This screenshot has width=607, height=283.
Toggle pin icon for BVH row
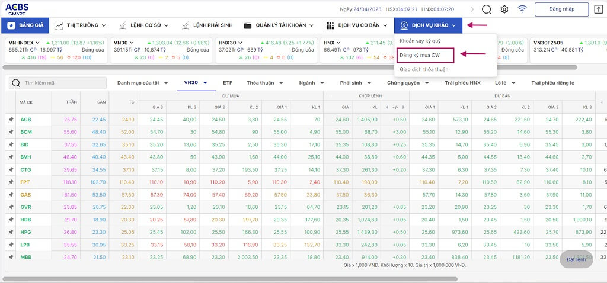(x=11, y=157)
